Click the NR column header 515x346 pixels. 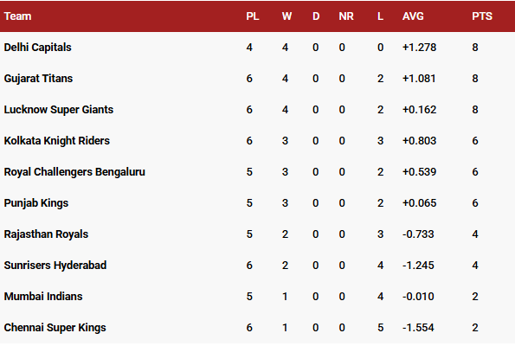pos(346,16)
